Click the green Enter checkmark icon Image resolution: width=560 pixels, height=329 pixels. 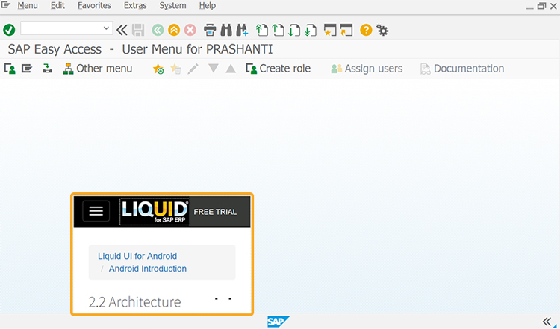pos(9,30)
